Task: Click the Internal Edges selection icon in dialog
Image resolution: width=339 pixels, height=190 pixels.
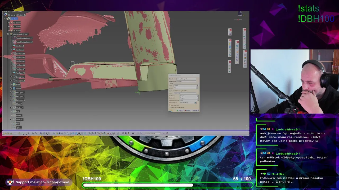Action: 195,103
